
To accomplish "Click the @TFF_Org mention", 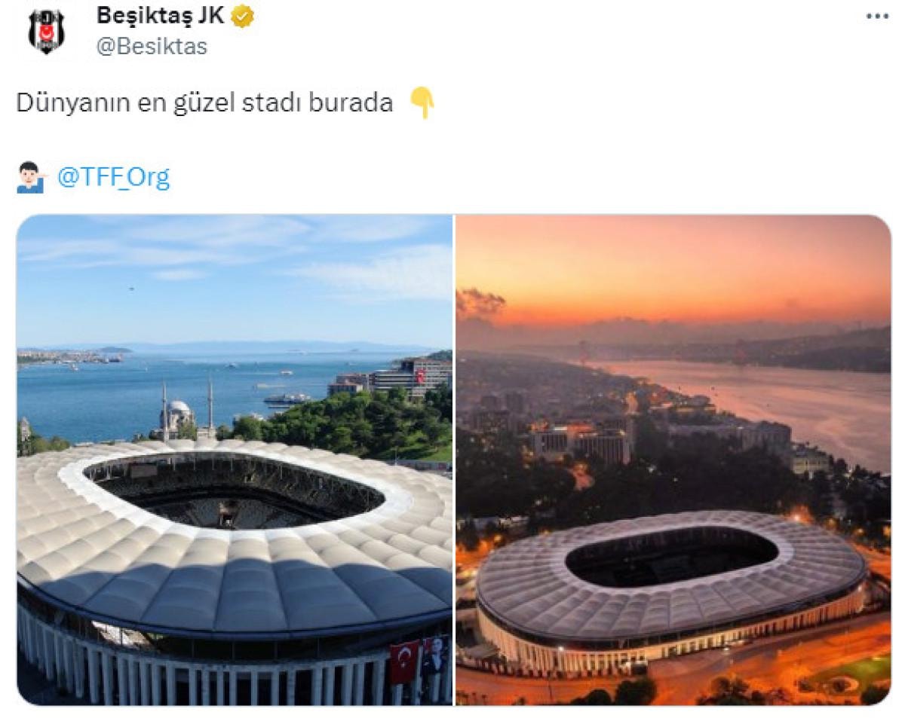I will [x=114, y=177].
